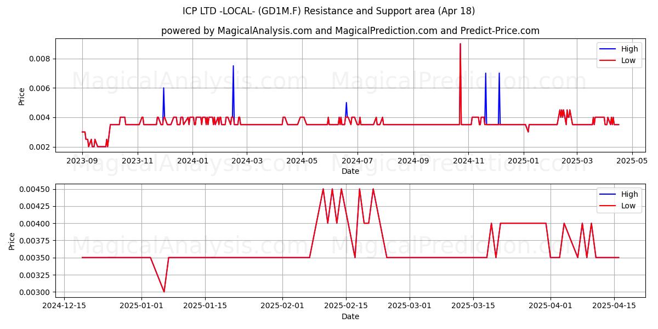Click the upper chart x-axis label '2025-01'
The image size is (658, 329).
[524, 160]
